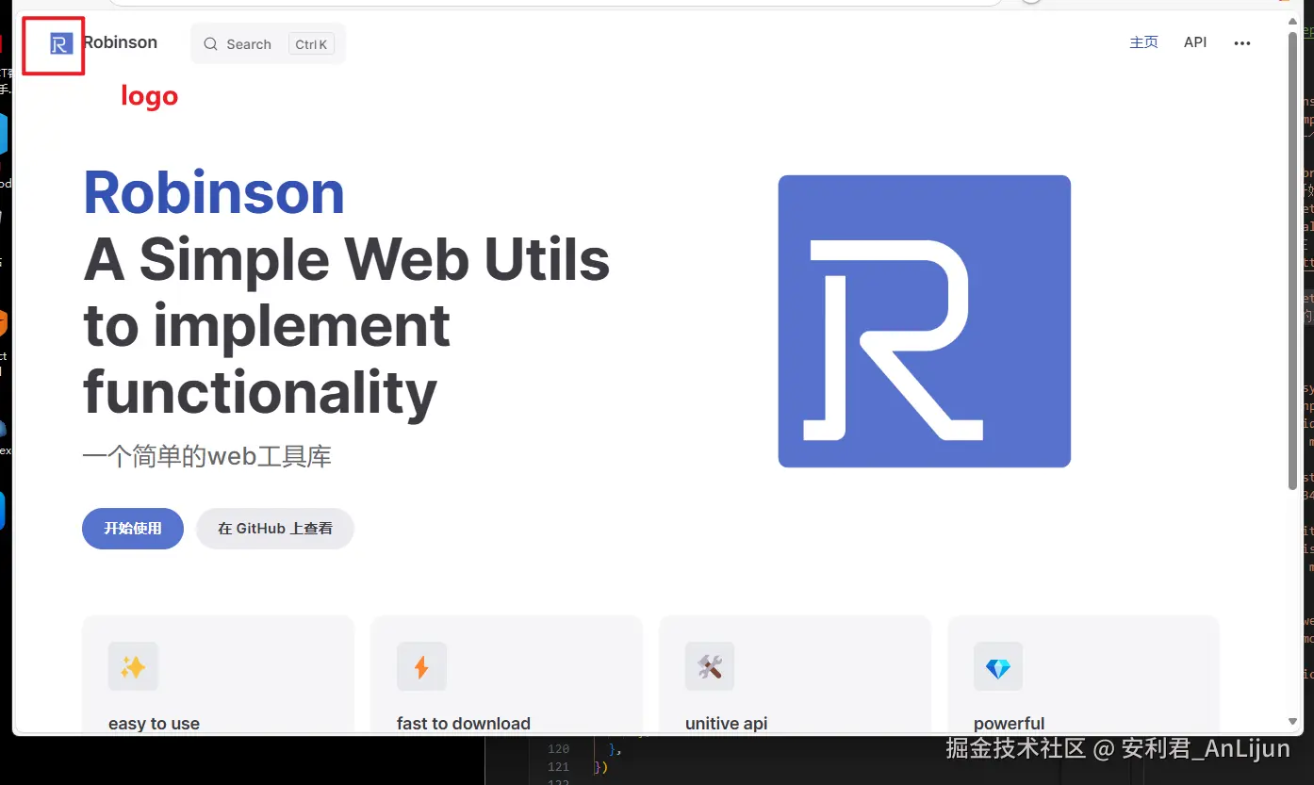Click the Ctrl K shortcut badge
This screenshot has height=785, width=1314.
pos(311,44)
